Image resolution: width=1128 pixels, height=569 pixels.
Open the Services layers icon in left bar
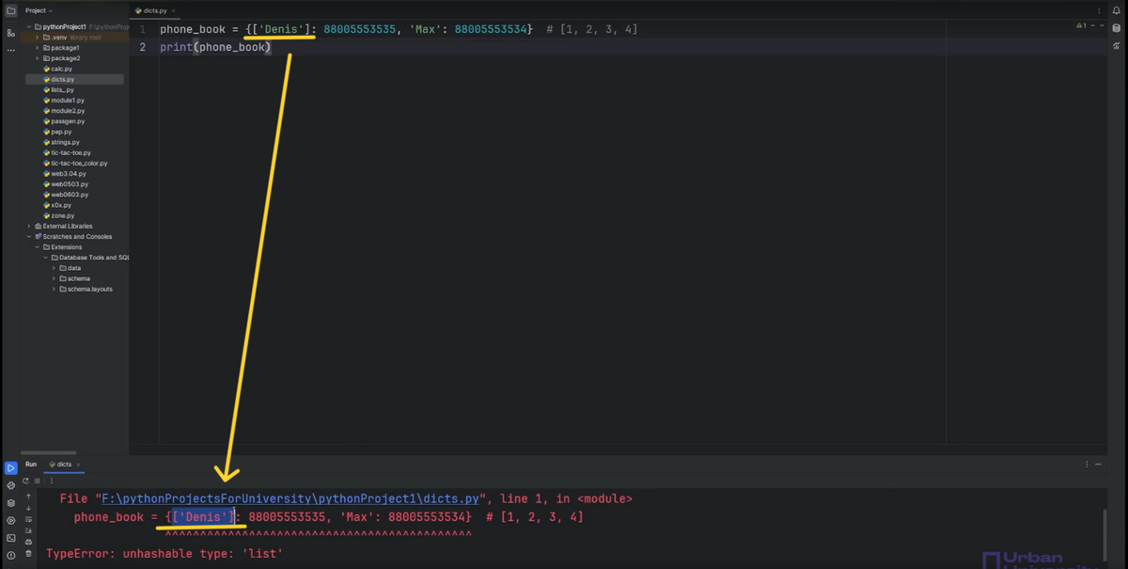[x=10, y=503]
